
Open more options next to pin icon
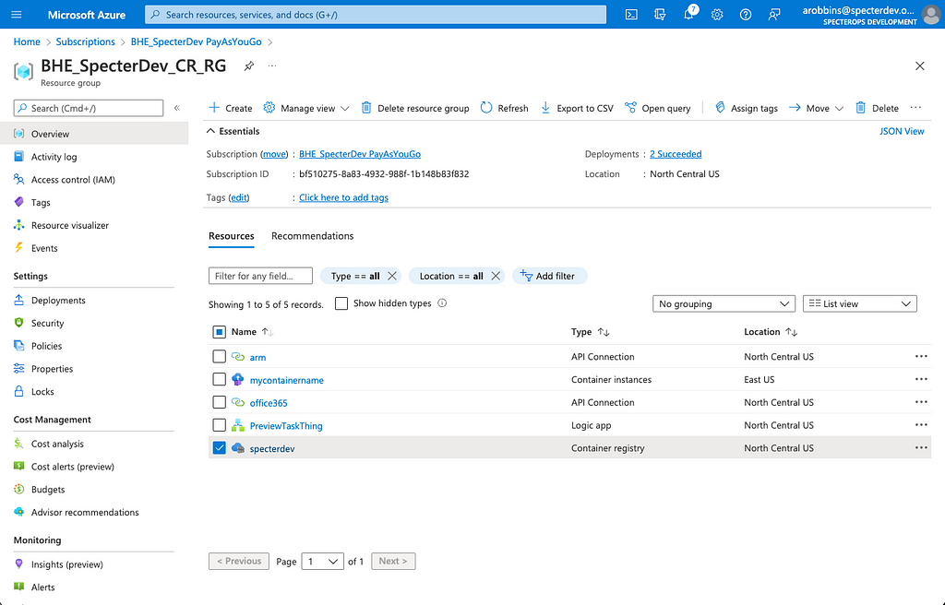tap(272, 65)
